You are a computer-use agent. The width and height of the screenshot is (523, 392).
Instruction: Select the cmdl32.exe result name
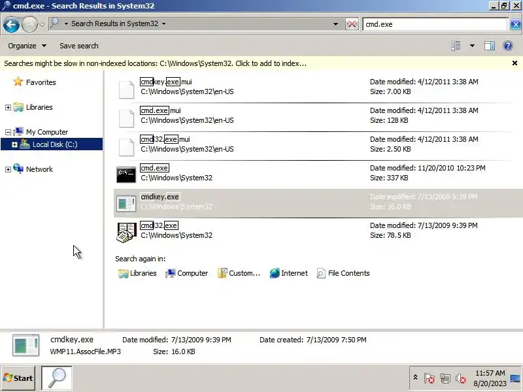click(159, 225)
